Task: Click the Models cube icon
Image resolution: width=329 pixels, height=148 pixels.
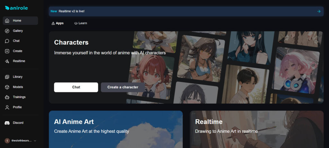Action: (x=7, y=87)
